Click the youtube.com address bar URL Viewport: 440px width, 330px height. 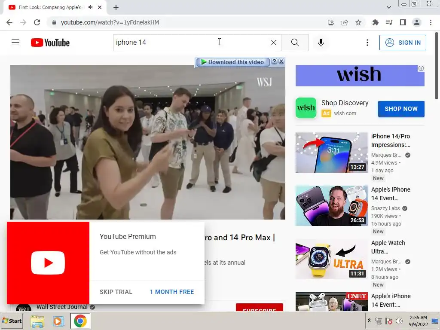(x=110, y=22)
